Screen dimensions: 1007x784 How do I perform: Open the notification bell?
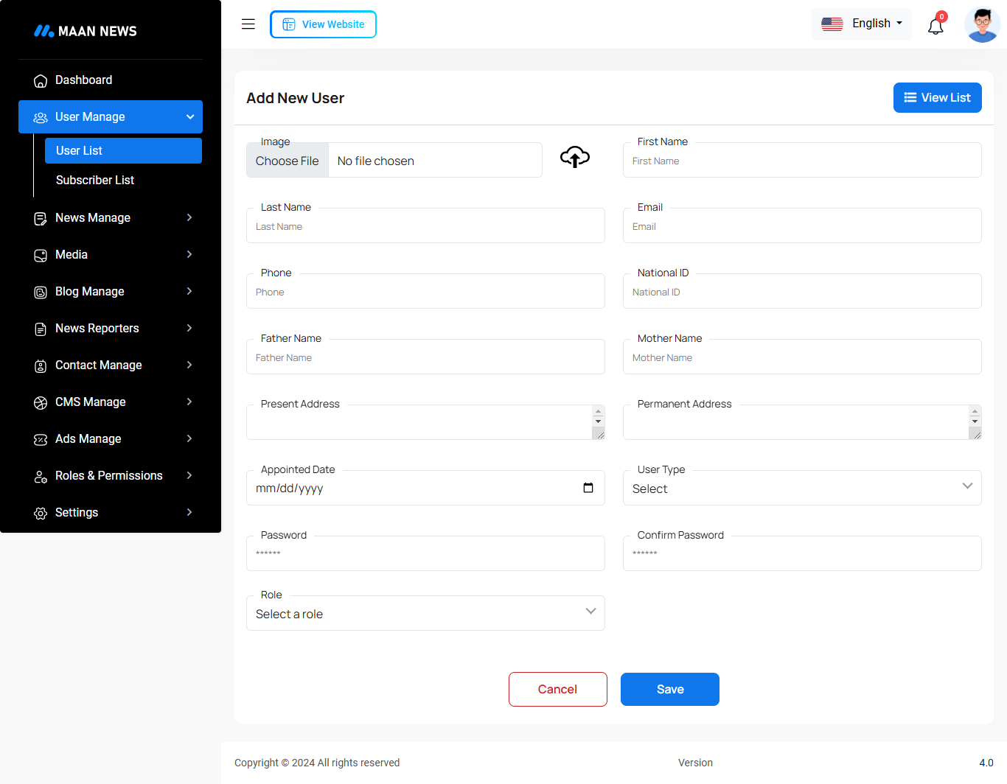pos(935,27)
